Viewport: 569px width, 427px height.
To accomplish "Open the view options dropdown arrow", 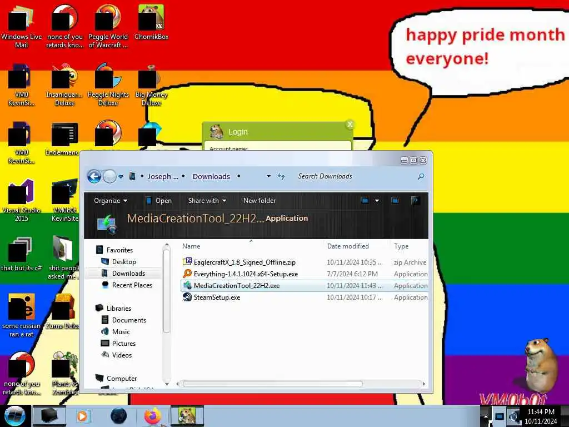I will point(377,201).
